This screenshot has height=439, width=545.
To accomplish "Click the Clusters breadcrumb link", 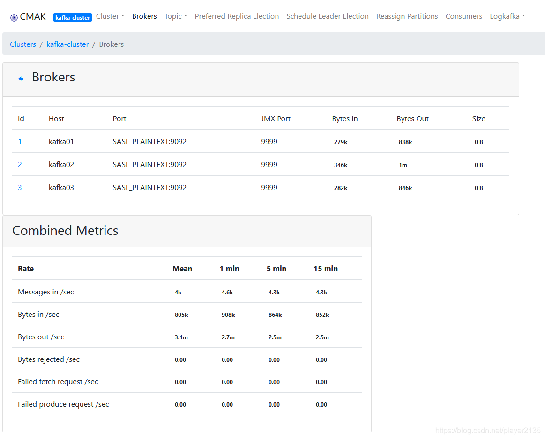I will pyautogui.click(x=22, y=44).
